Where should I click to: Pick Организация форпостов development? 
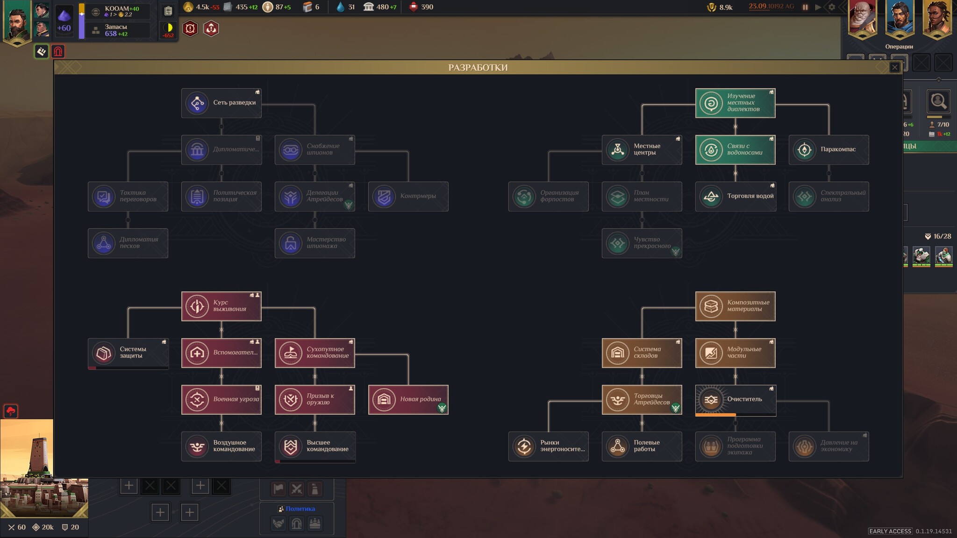548,196
